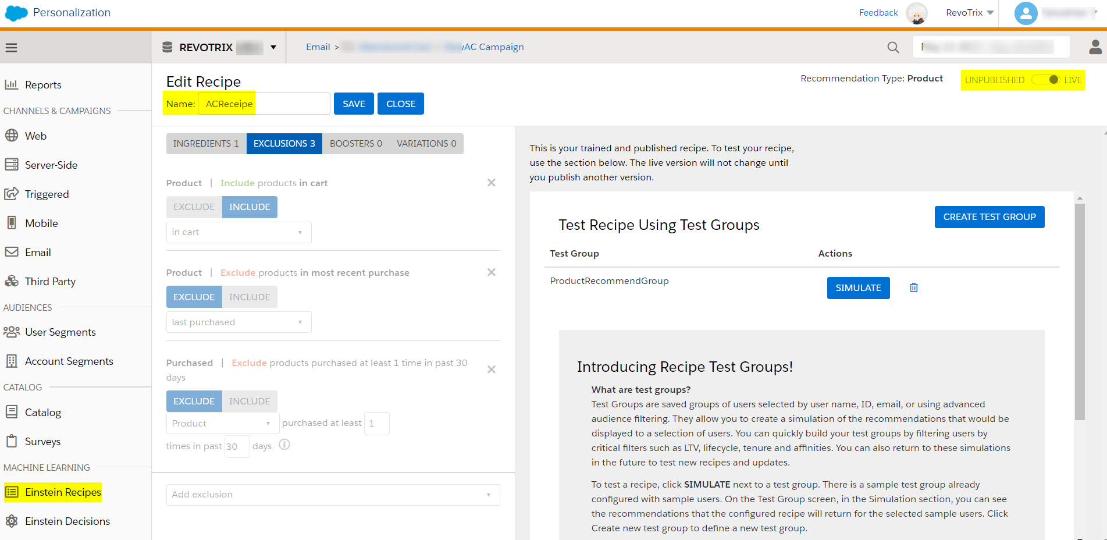Remove the 'most recent purchase' exclusion

coord(492,272)
